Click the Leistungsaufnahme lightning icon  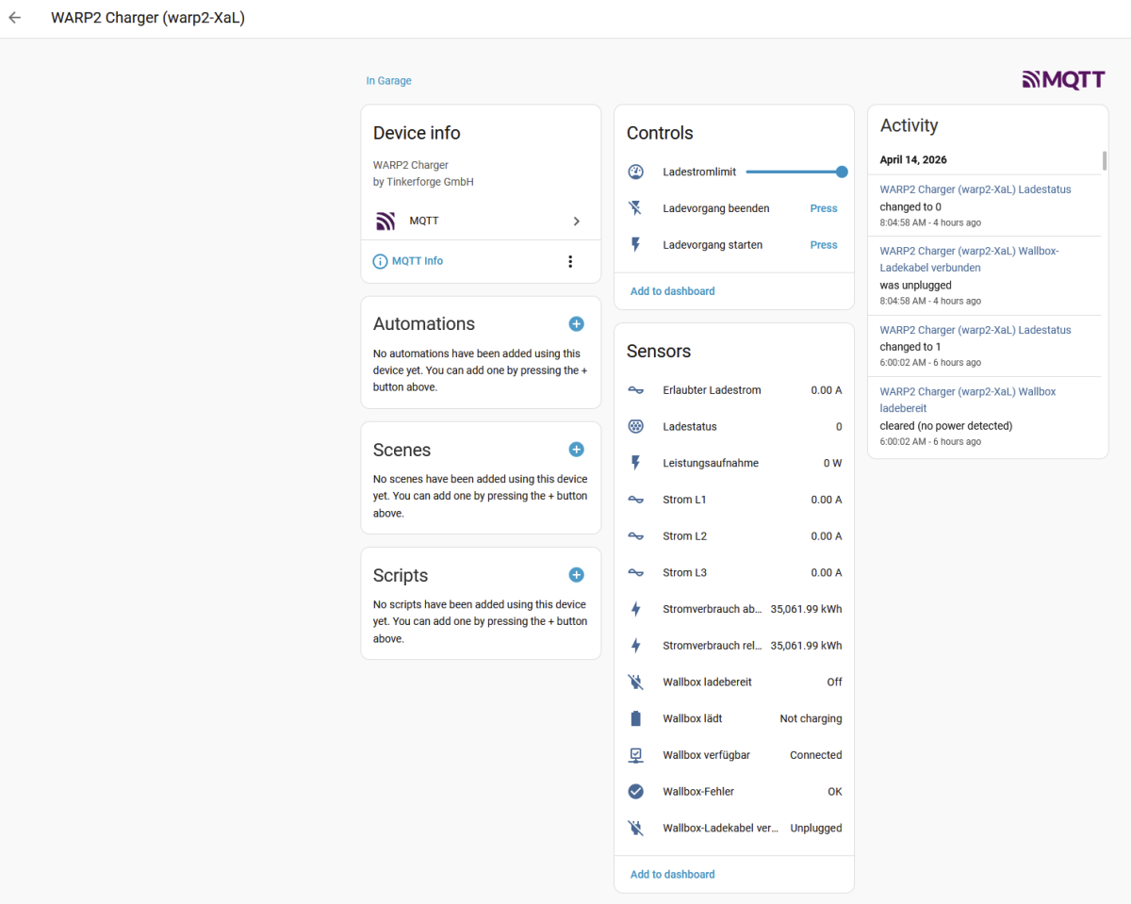tap(636, 463)
